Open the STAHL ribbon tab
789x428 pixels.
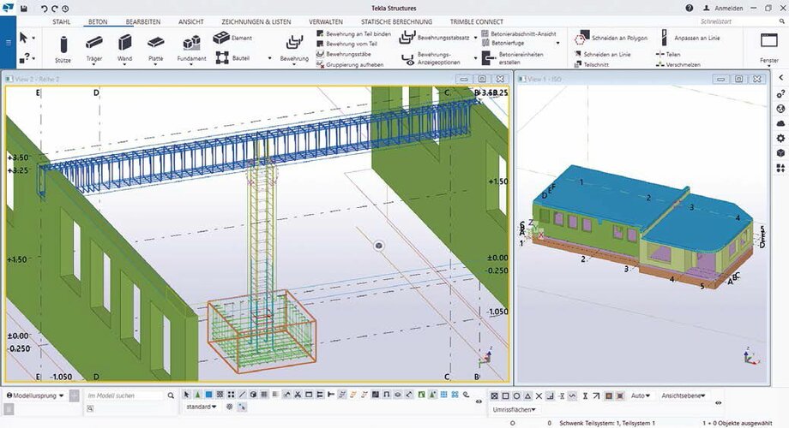pyautogui.click(x=62, y=21)
